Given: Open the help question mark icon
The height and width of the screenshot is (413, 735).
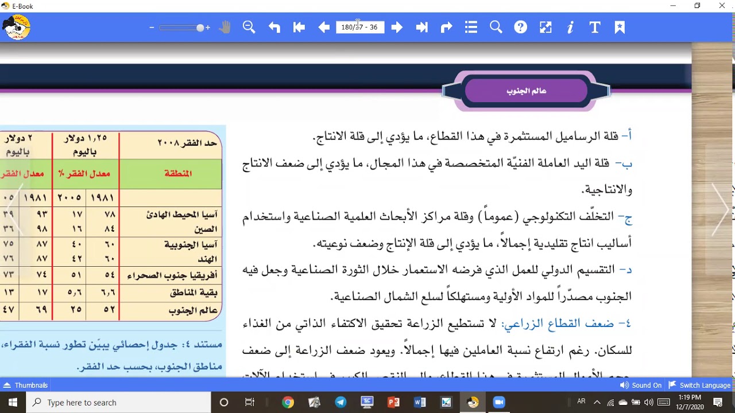Looking at the screenshot, I should pos(521,27).
